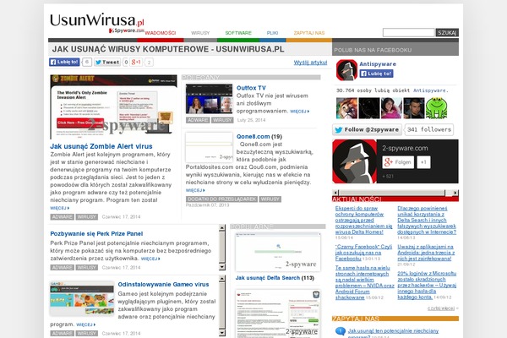This screenshot has height=338, width=507.
Task: Click the speech bubble icon in Zapytaj nas
Action: point(341,331)
